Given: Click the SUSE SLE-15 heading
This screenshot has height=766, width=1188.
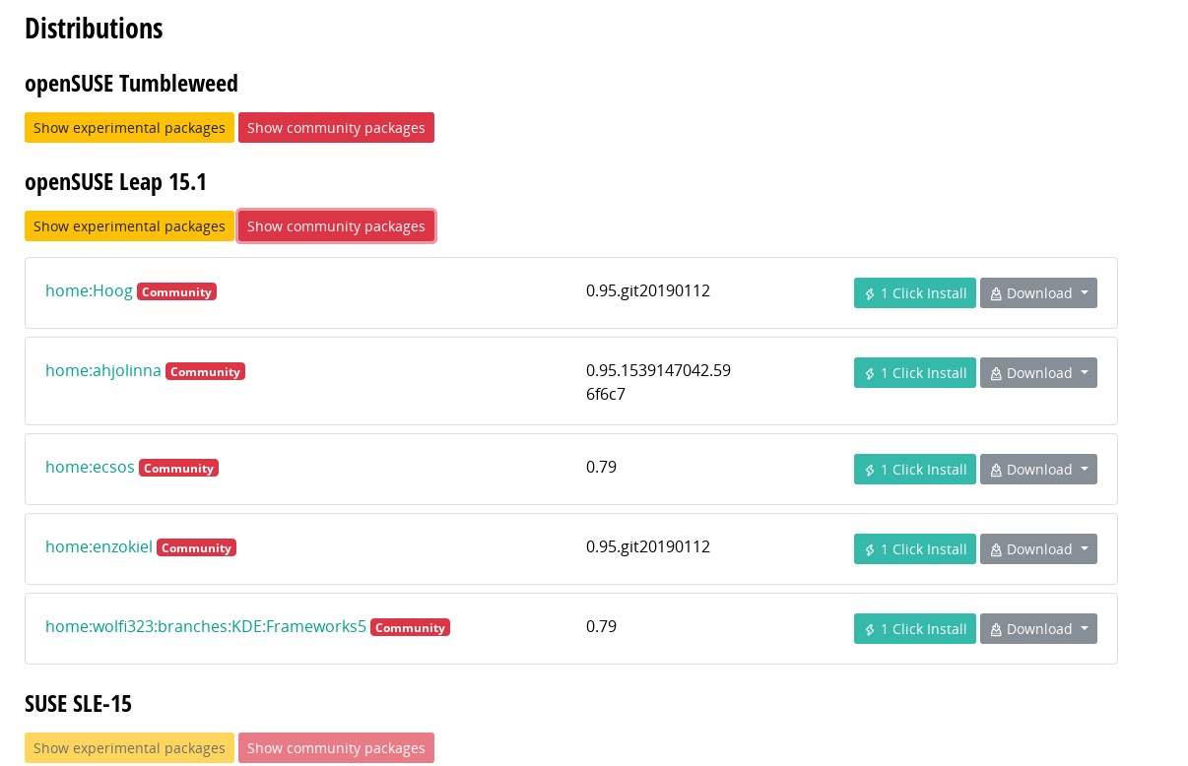Looking at the screenshot, I should tap(78, 704).
